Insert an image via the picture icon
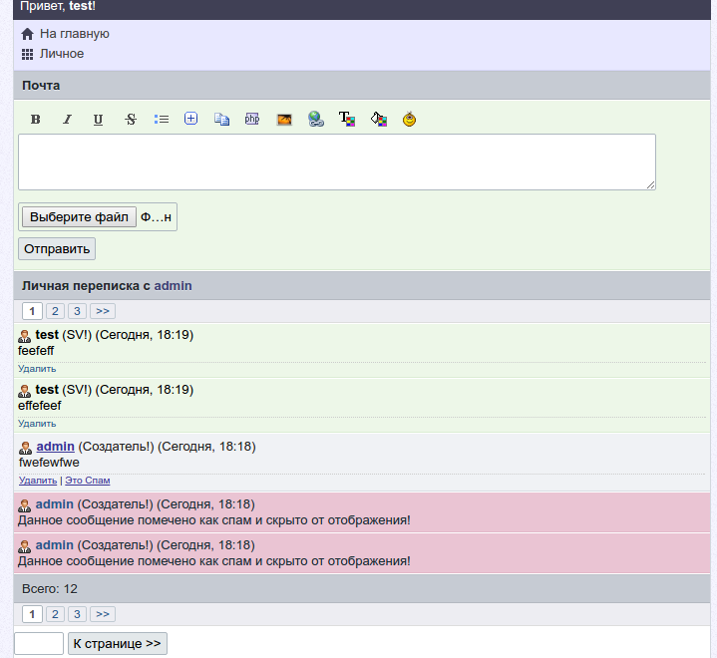The height and width of the screenshot is (658, 717). [x=284, y=120]
